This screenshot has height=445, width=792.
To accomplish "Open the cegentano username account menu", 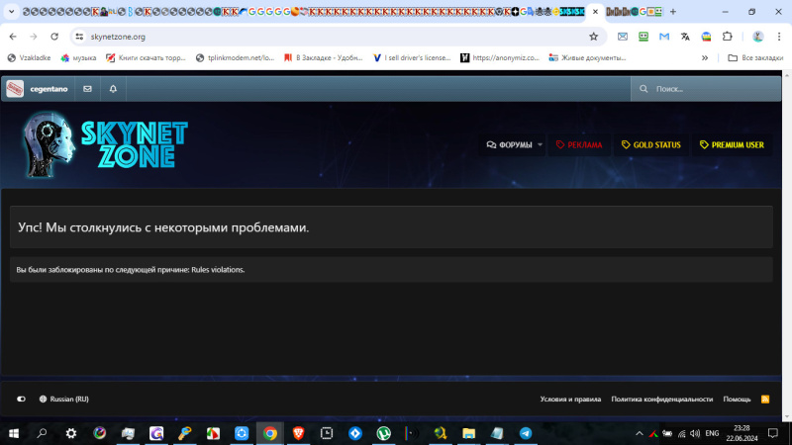I will pos(49,89).
